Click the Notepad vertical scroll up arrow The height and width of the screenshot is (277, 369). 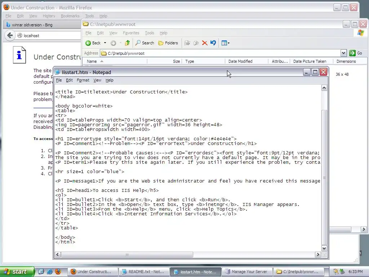pos(324,88)
